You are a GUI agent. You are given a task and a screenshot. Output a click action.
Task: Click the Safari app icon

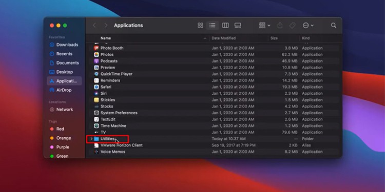pyautogui.click(x=97, y=87)
